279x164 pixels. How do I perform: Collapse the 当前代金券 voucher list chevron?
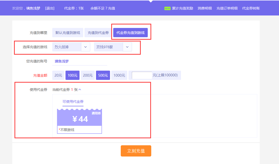click(x=80, y=90)
